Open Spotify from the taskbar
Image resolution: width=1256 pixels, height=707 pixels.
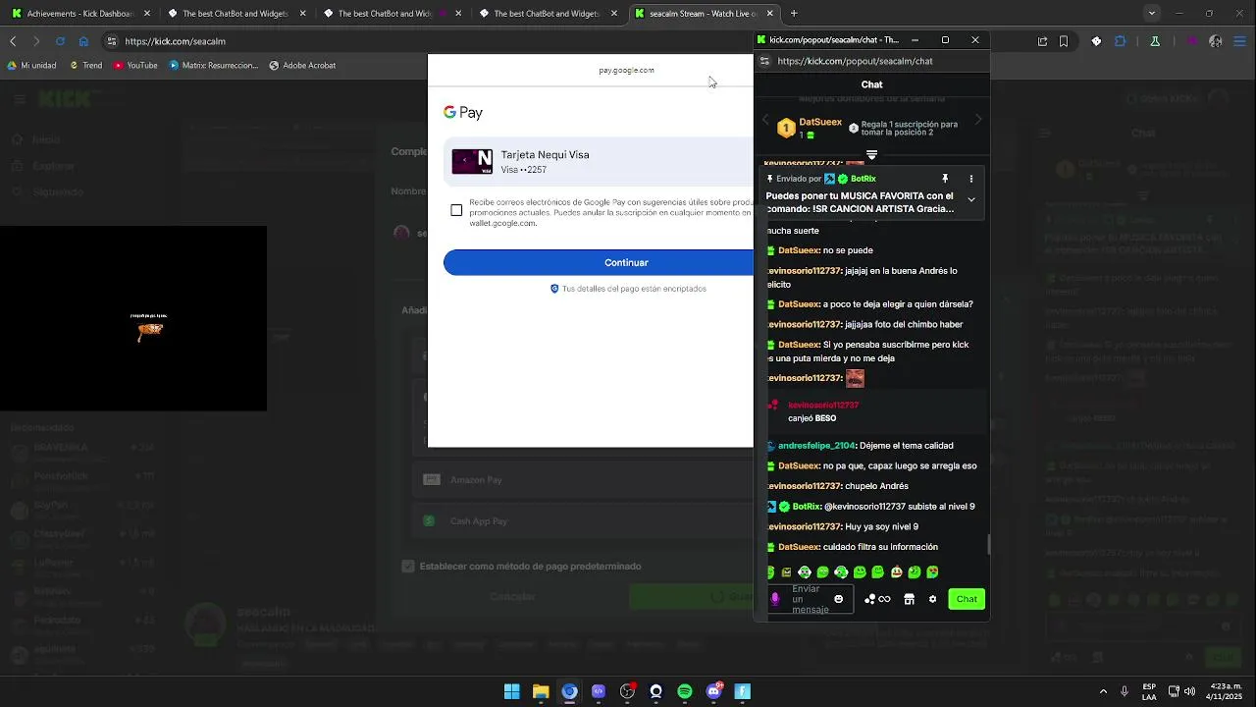pyautogui.click(x=685, y=691)
